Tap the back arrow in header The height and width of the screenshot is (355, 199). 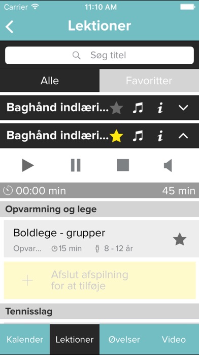tap(10, 27)
